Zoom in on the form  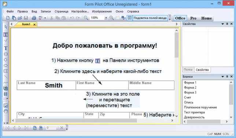pos(112,18)
